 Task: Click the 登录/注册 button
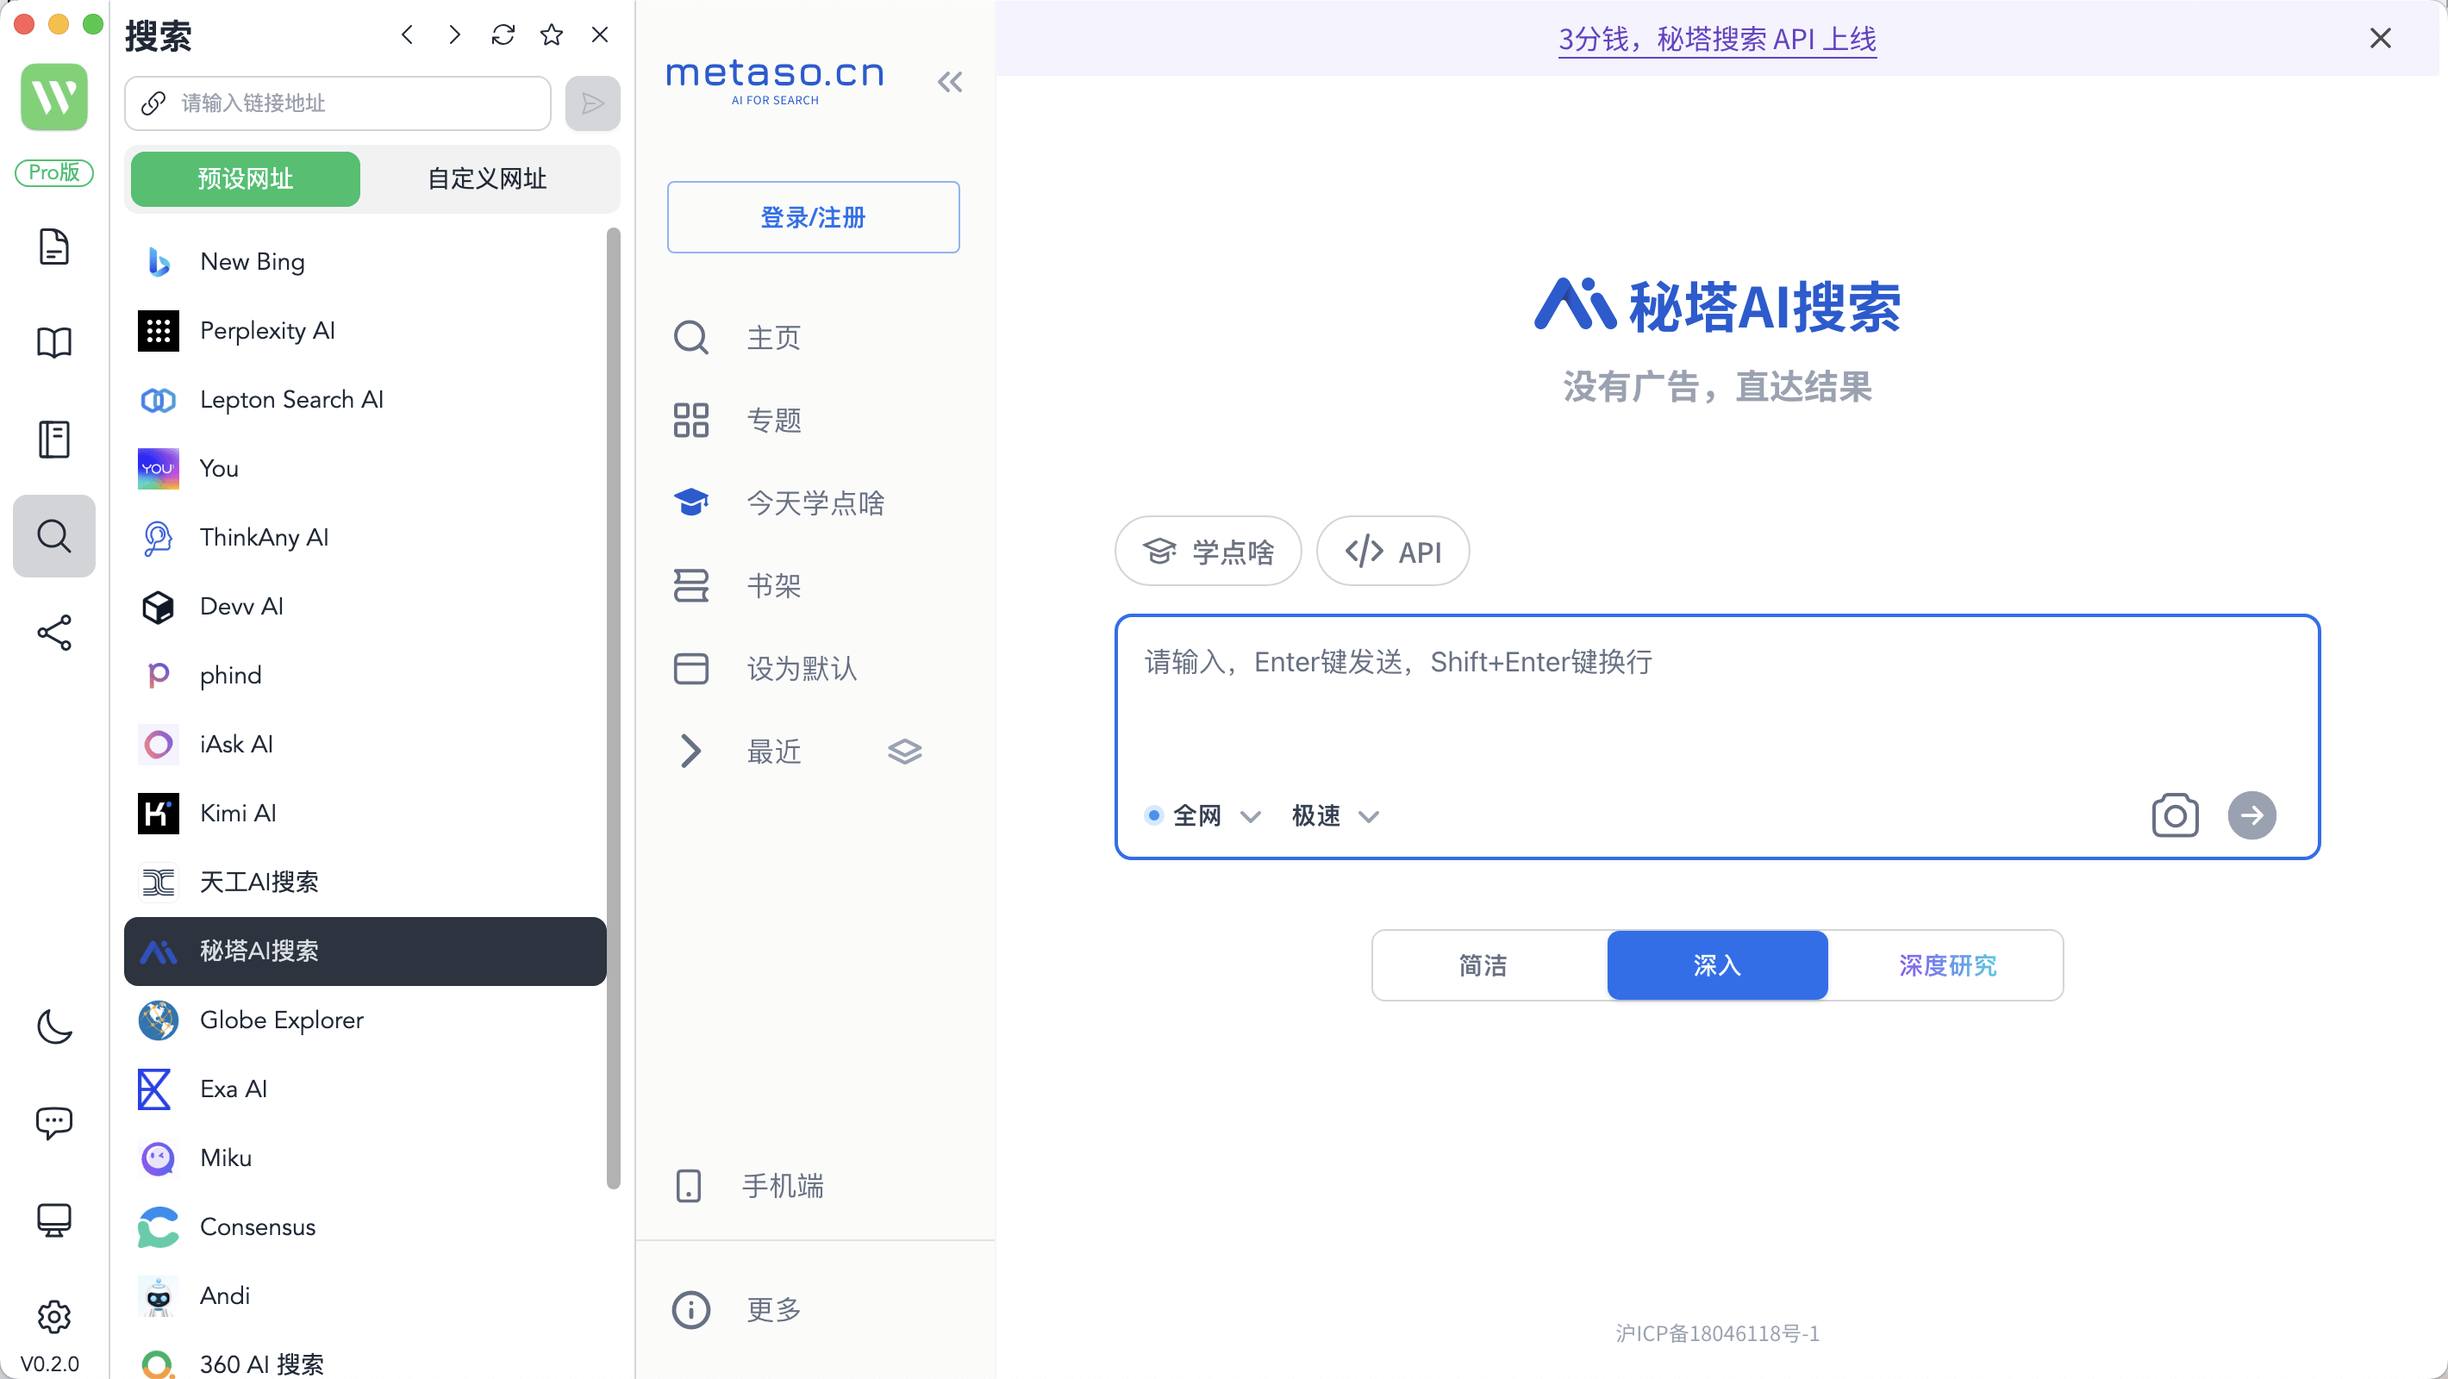[x=813, y=218]
